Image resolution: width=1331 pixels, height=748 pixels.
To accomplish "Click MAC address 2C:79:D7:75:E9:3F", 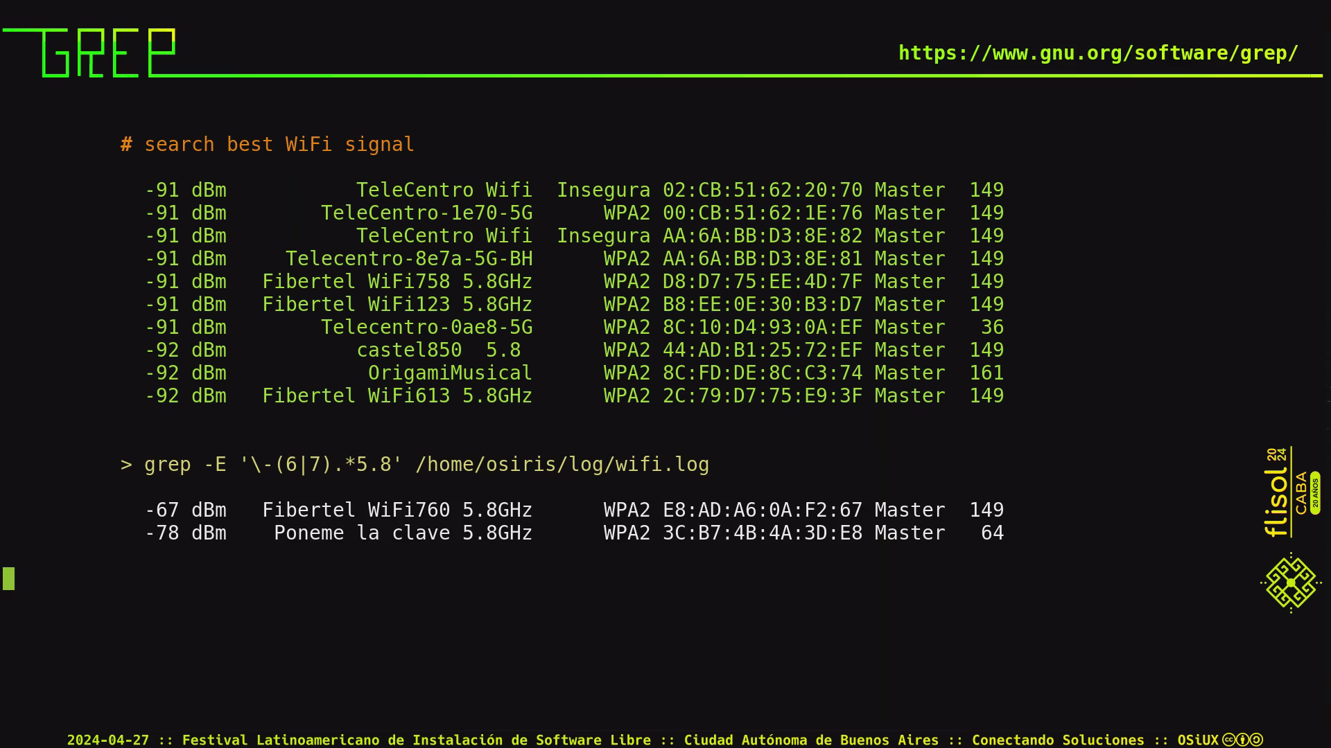I will click(763, 395).
